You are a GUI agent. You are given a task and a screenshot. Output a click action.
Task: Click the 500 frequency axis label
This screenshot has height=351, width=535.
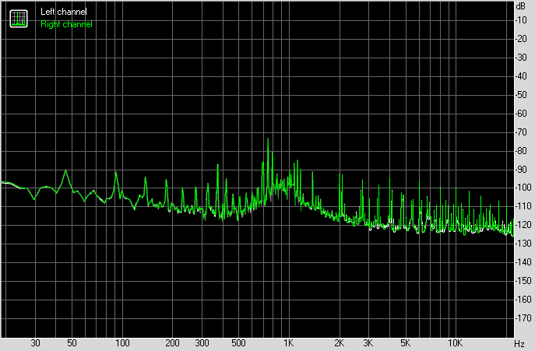pos(238,342)
